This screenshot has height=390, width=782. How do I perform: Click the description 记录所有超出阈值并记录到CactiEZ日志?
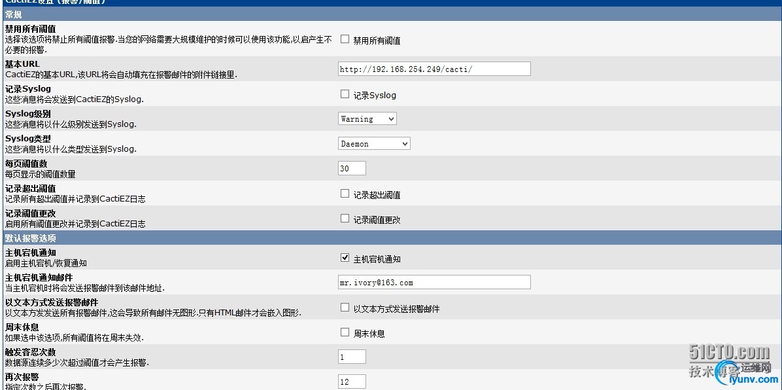(75, 199)
